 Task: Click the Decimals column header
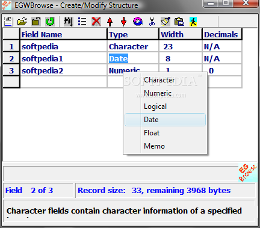[x=222, y=34]
